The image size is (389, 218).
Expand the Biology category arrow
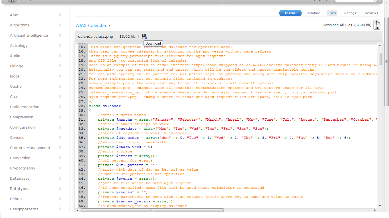point(60,66)
